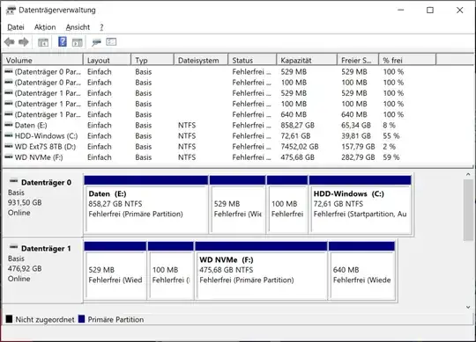Select the 640 MB partition on Datenträger 1
This screenshot has width=476, height=342.
362,271
